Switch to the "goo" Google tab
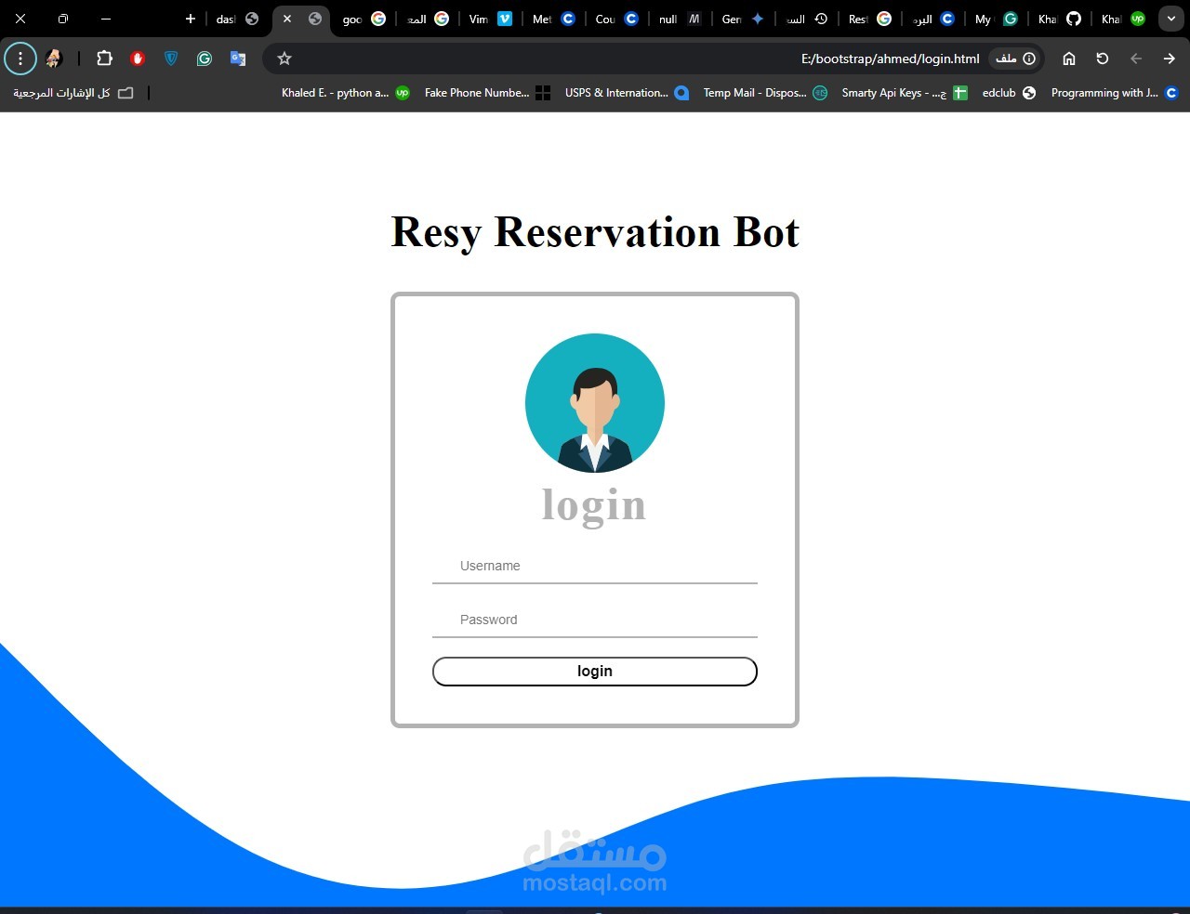This screenshot has width=1190, height=914. [364, 19]
